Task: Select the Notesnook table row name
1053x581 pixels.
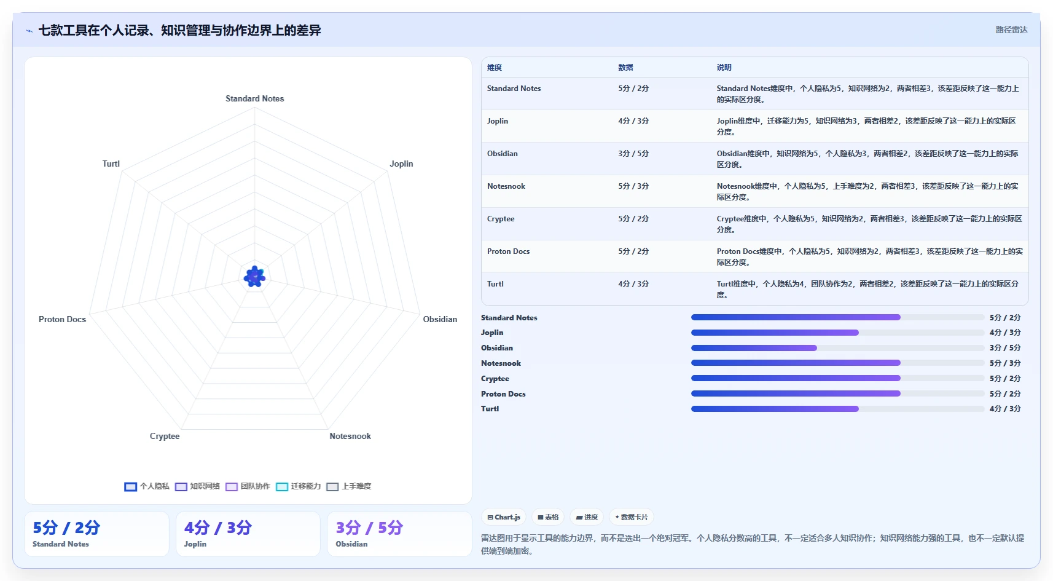Action: 506,186
